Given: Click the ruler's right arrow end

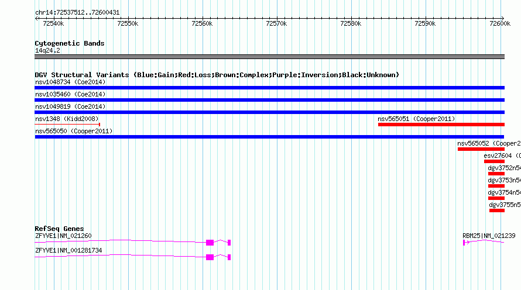Looking at the screenshot, I should (x=503, y=19).
